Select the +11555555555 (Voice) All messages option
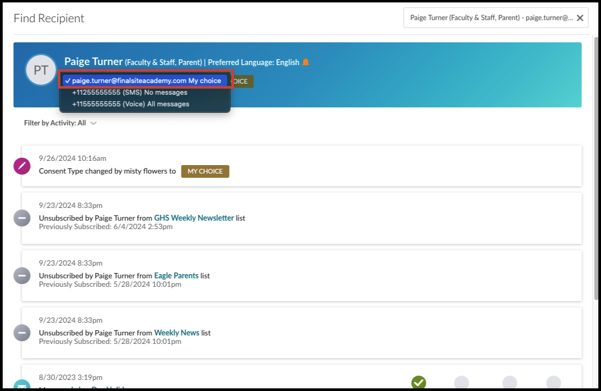This screenshot has height=391, width=601. pyautogui.click(x=131, y=104)
